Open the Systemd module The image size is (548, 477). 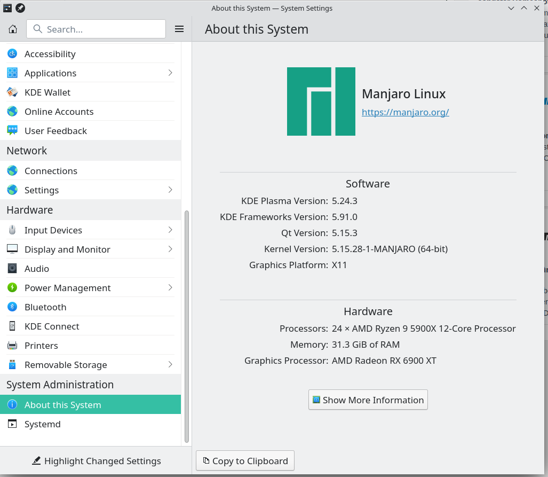(x=91, y=424)
